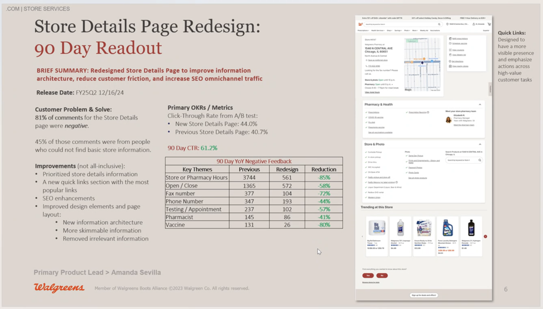Collapse the Store & Photo section
543x309 pixels.
[480, 144]
